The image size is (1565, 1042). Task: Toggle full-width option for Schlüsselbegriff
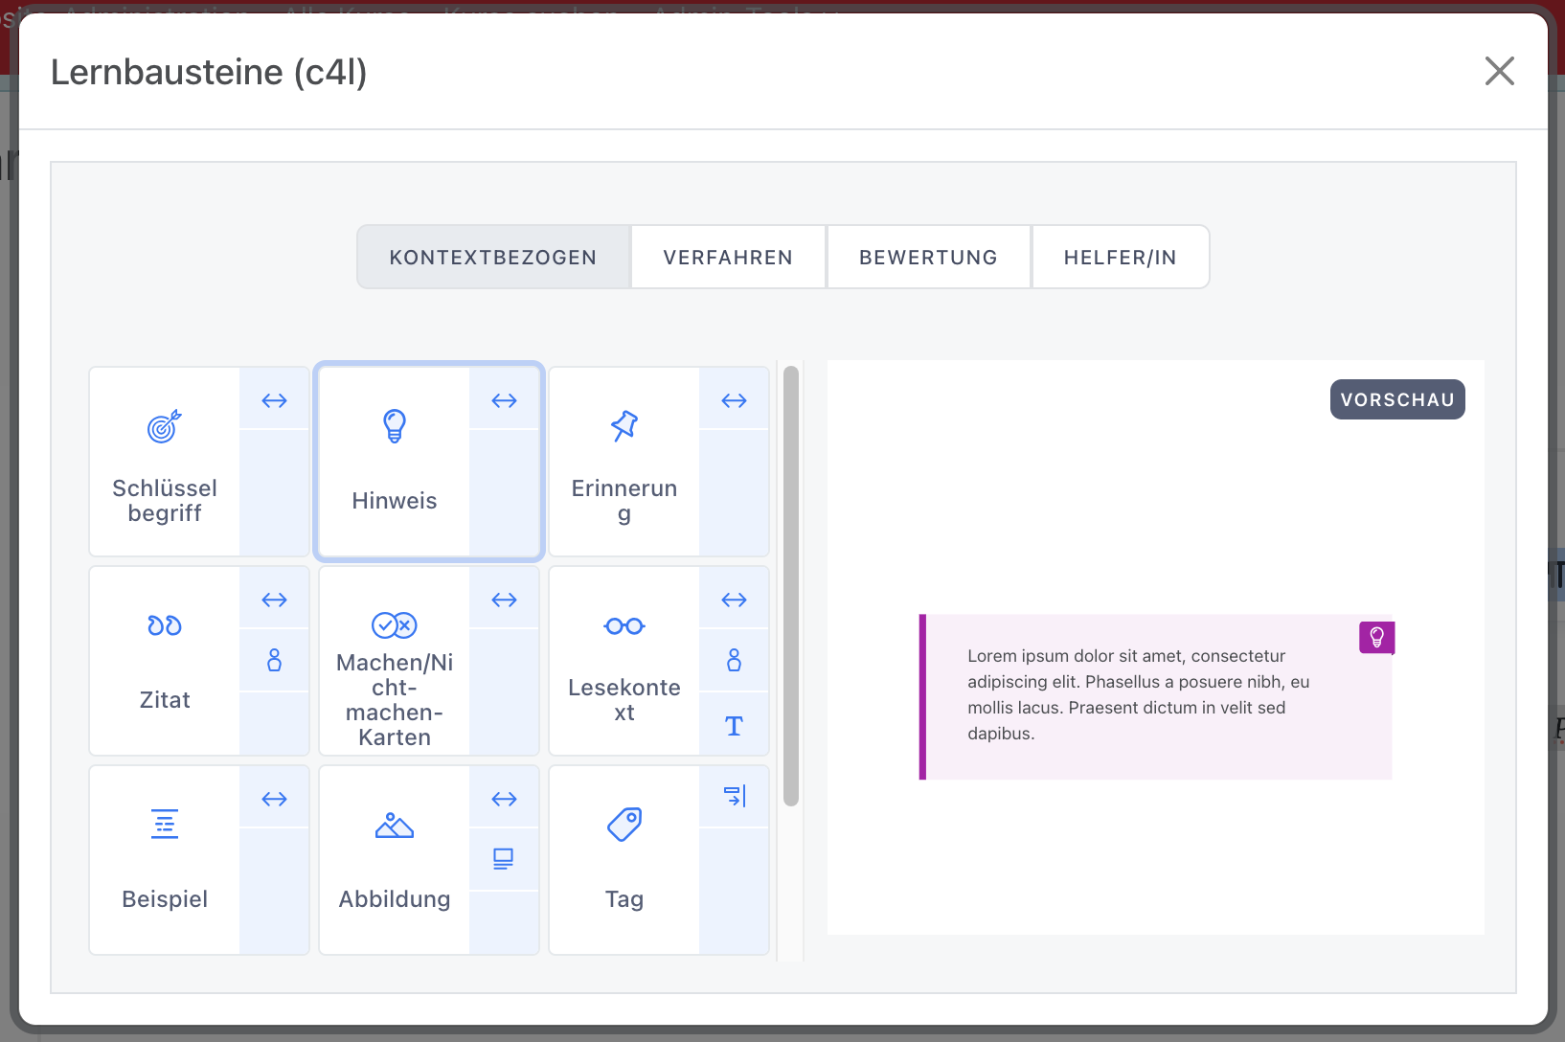(274, 400)
